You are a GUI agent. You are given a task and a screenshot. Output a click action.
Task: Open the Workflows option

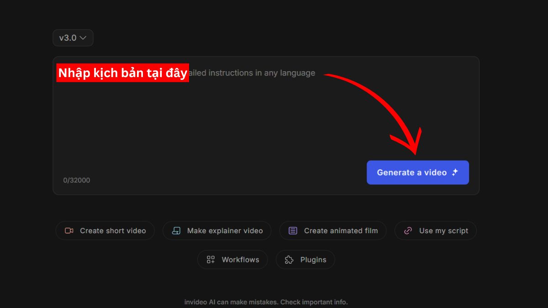(x=232, y=260)
